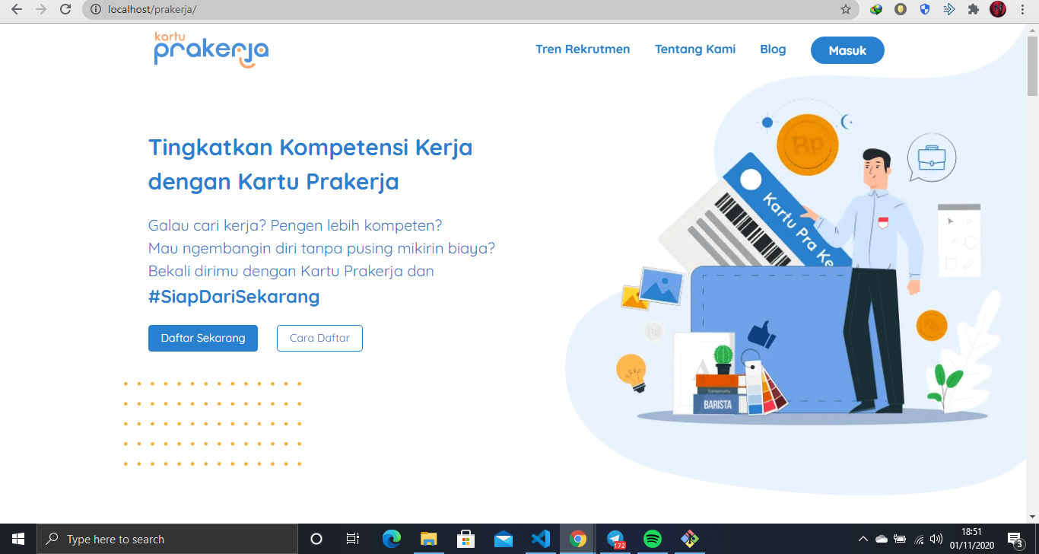1039x554 pixels.
Task: Open File Explorer from taskbar
Action: (x=428, y=539)
